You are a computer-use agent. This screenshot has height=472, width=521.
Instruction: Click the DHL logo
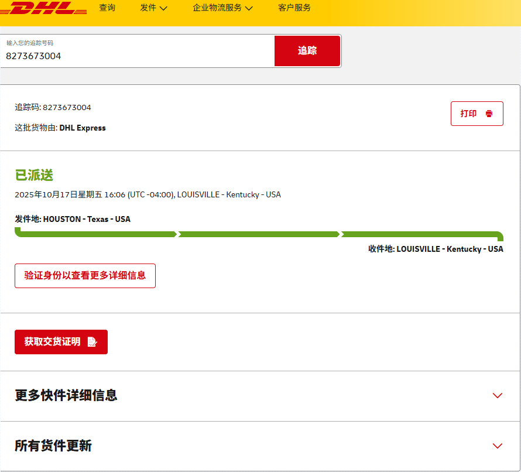tap(43, 8)
